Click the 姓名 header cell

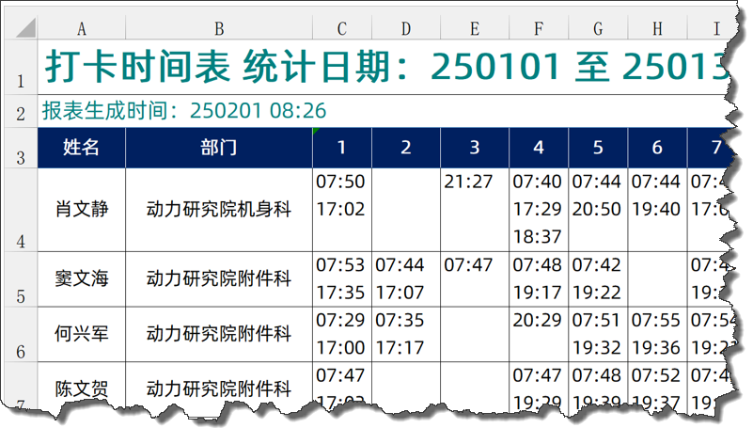[82, 148]
